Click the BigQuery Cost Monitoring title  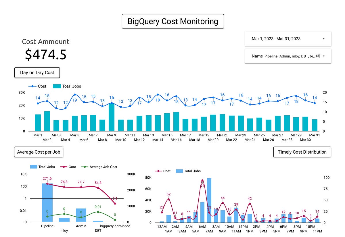(173, 21)
